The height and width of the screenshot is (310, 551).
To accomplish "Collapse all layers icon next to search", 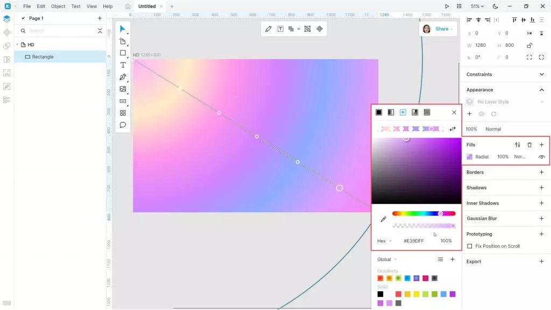I will click(x=100, y=31).
